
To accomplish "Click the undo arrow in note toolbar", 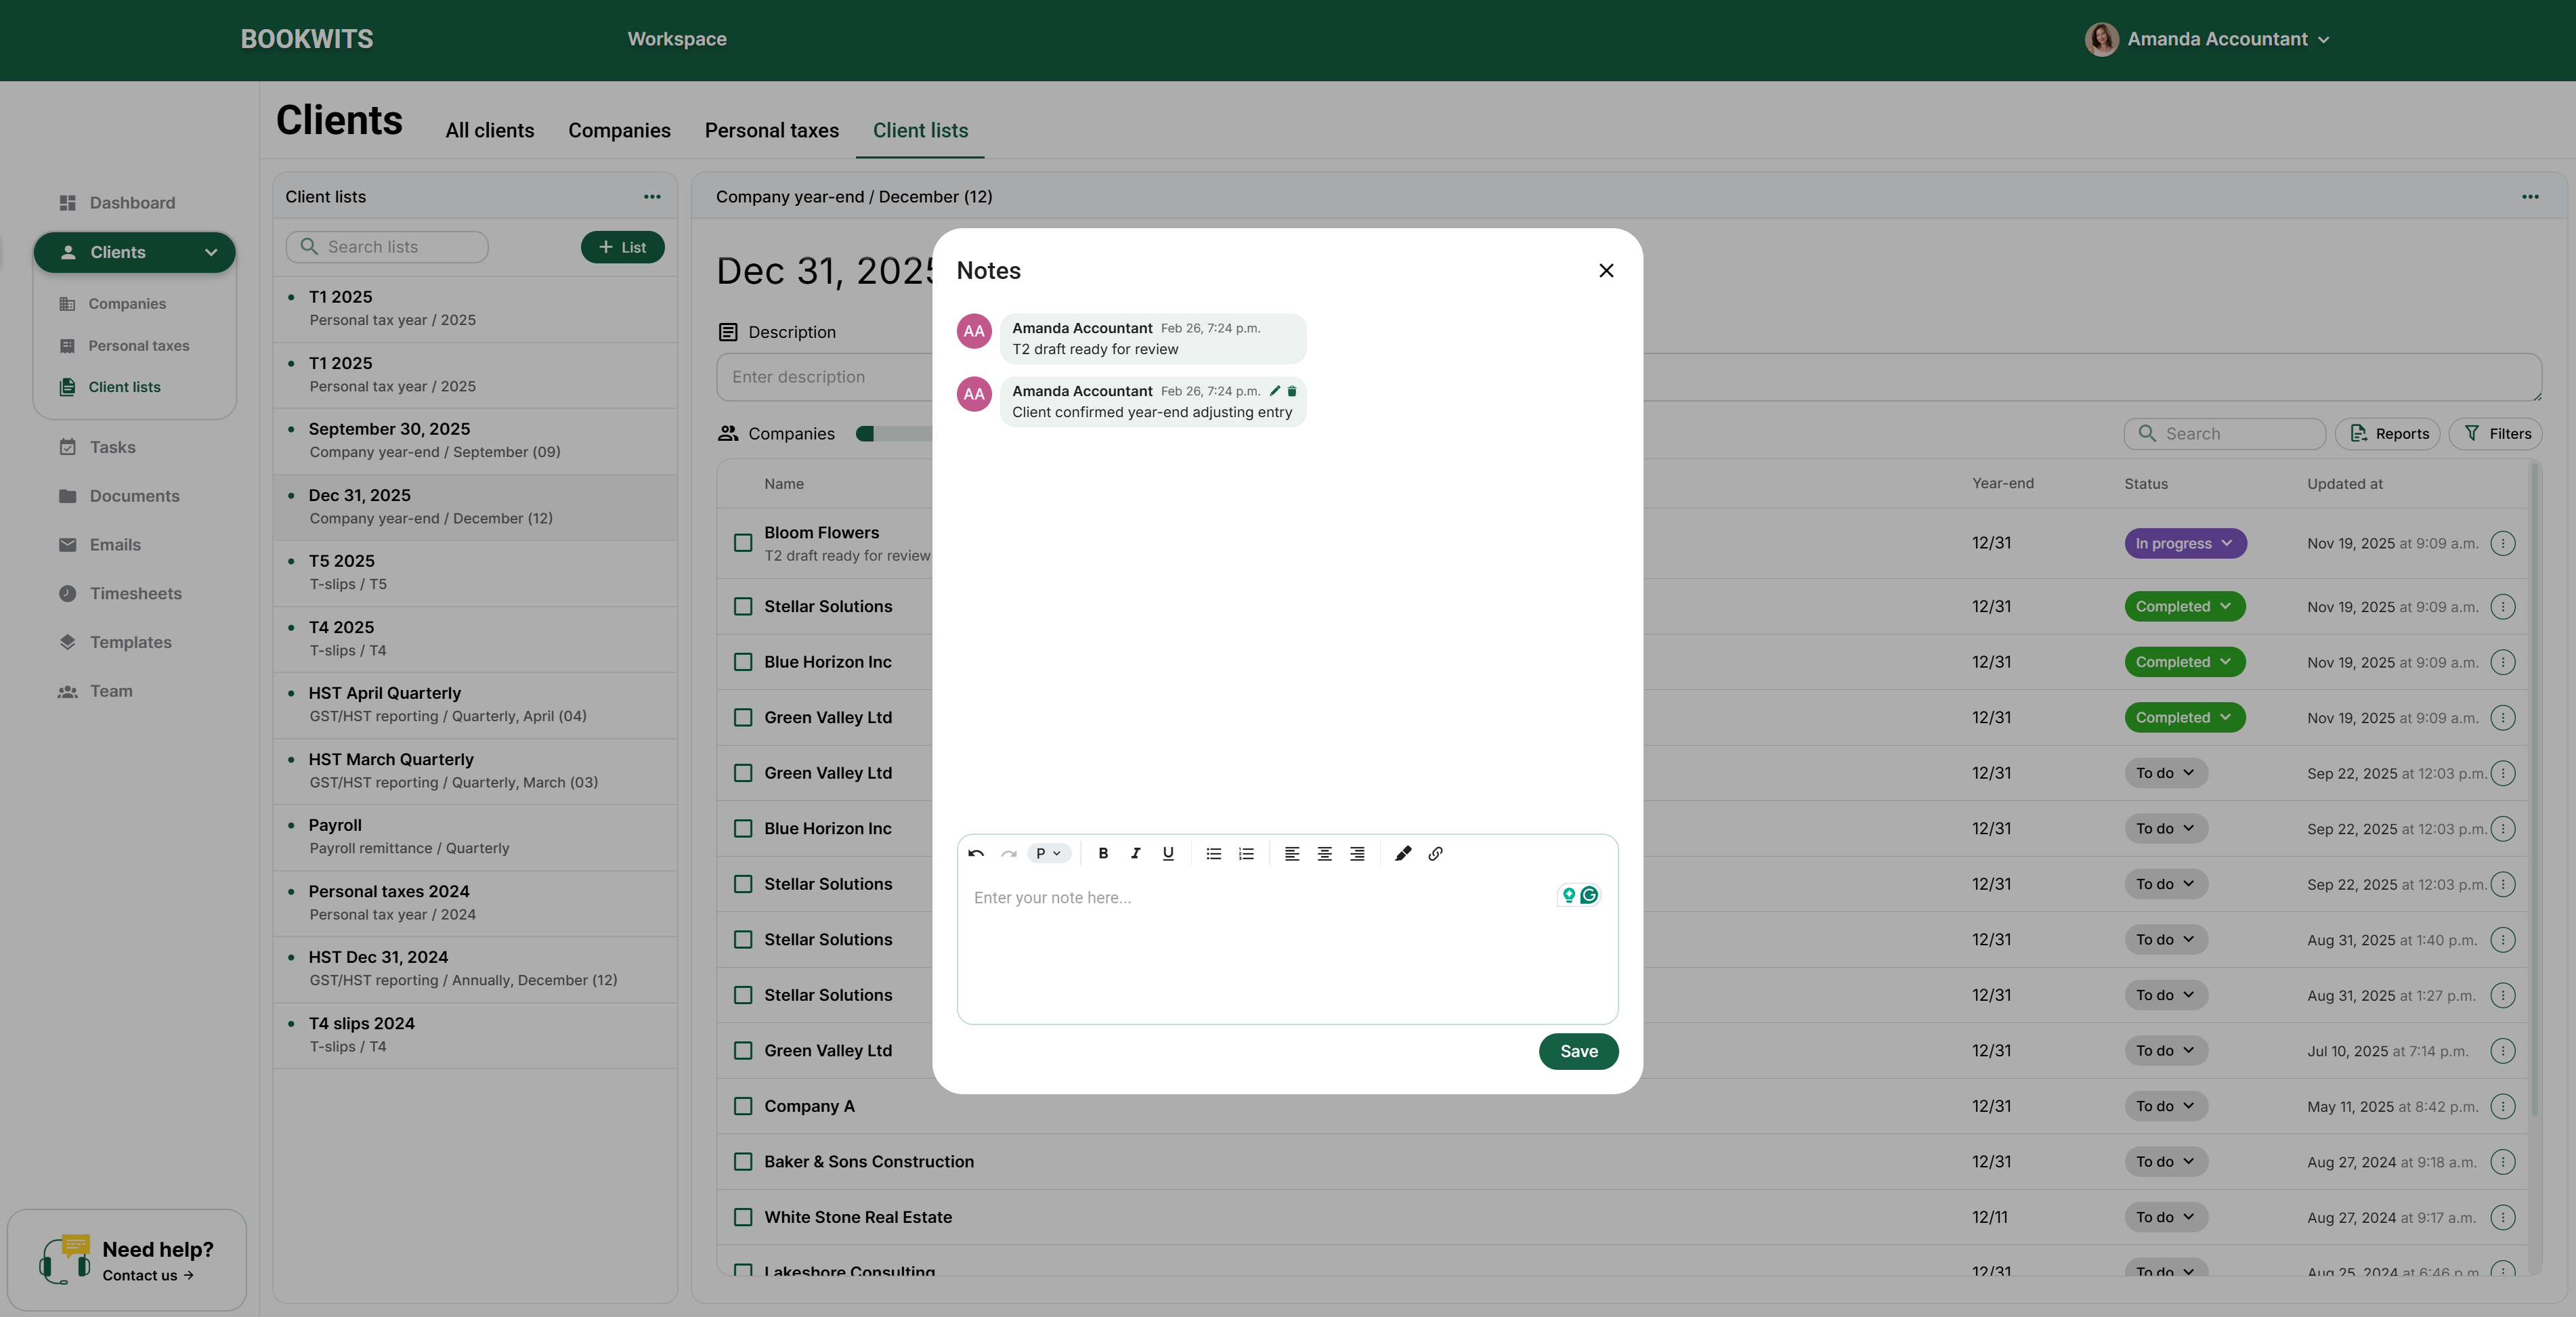I will point(976,853).
